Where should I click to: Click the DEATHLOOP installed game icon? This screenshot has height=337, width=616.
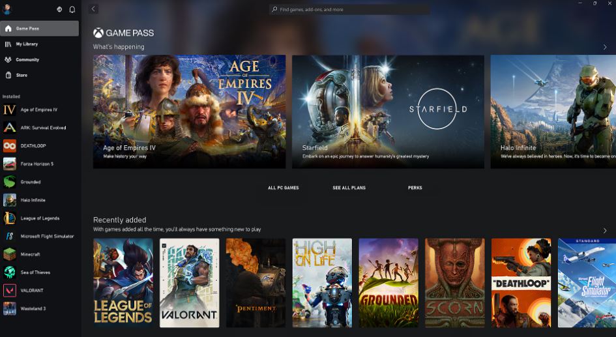[9, 146]
